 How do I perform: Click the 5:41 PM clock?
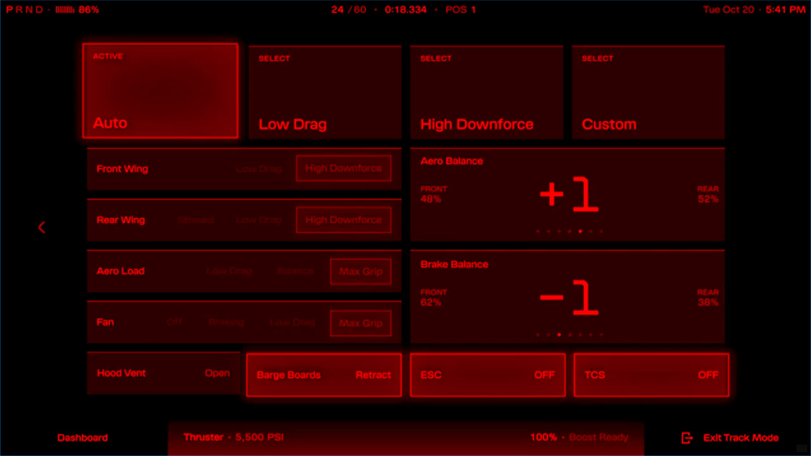coord(786,9)
